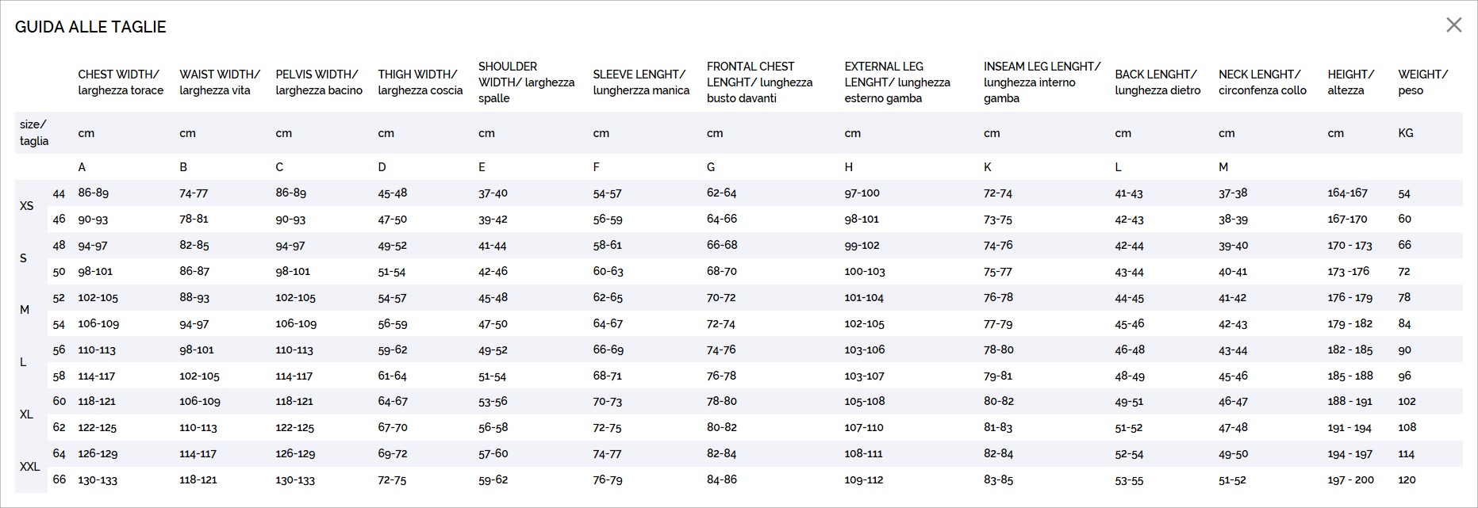This screenshot has height=508, width=1478.
Task: Select the XS size label
Action: pyautogui.click(x=27, y=206)
